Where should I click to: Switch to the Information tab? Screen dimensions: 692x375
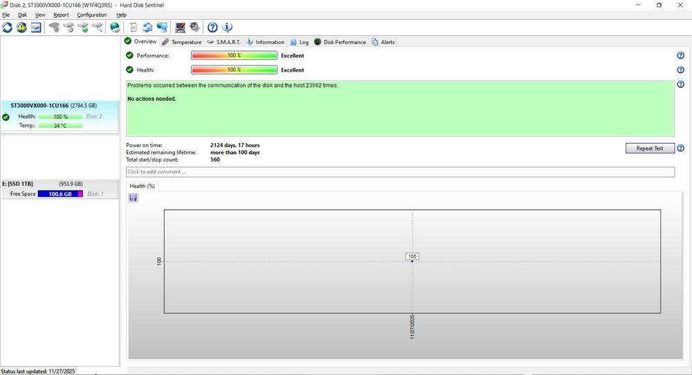pos(265,42)
